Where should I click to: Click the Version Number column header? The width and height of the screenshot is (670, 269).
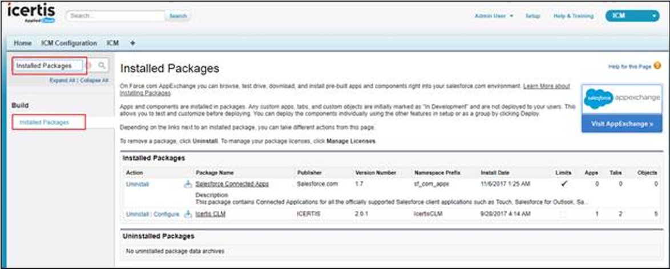point(376,173)
